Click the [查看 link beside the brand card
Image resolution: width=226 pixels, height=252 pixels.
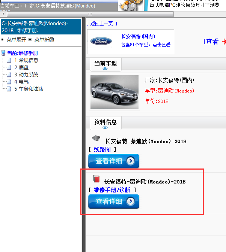click(x=211, y=42)
